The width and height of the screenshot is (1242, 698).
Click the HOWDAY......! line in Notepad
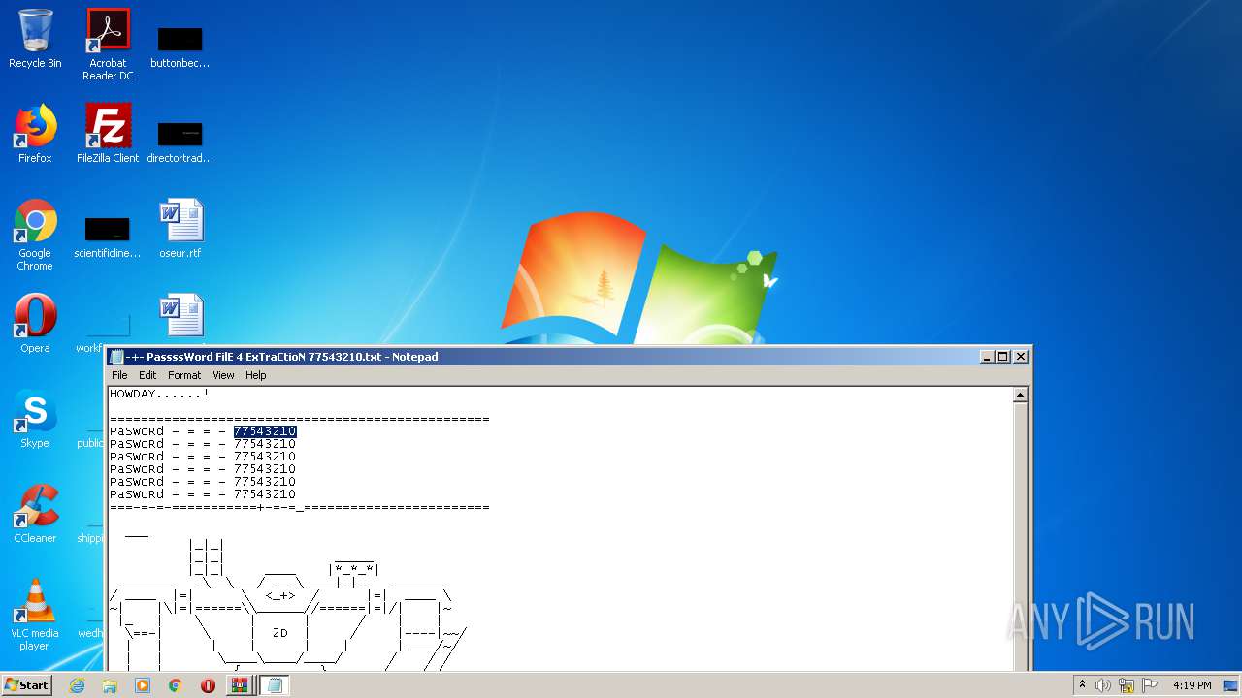coord(159,394)
